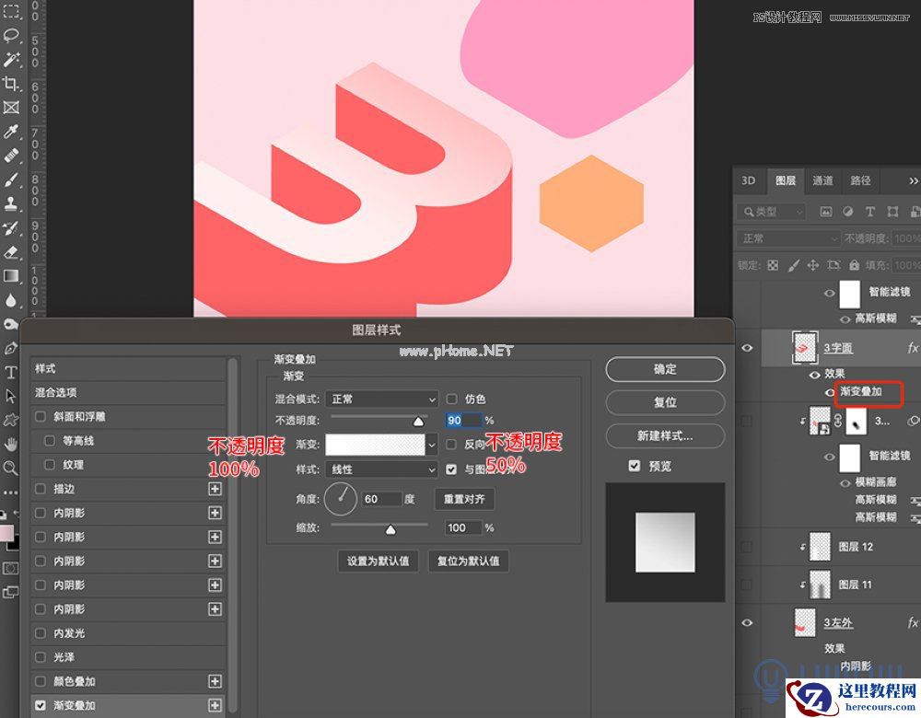Expand the collapsed panels double arrow
Screen dimensions: 921x718
[x=913, y=180]
